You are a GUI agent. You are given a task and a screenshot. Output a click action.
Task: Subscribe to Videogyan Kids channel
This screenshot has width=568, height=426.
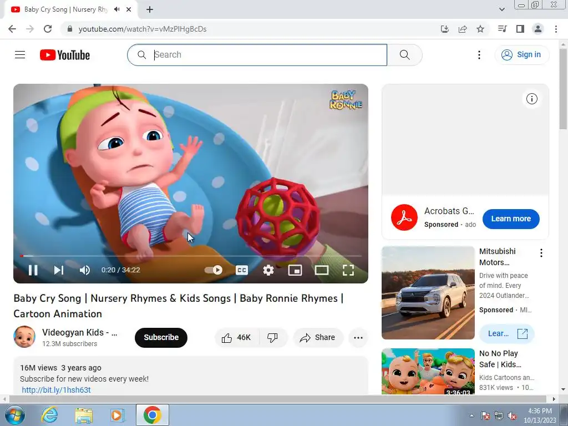point(161,337)
